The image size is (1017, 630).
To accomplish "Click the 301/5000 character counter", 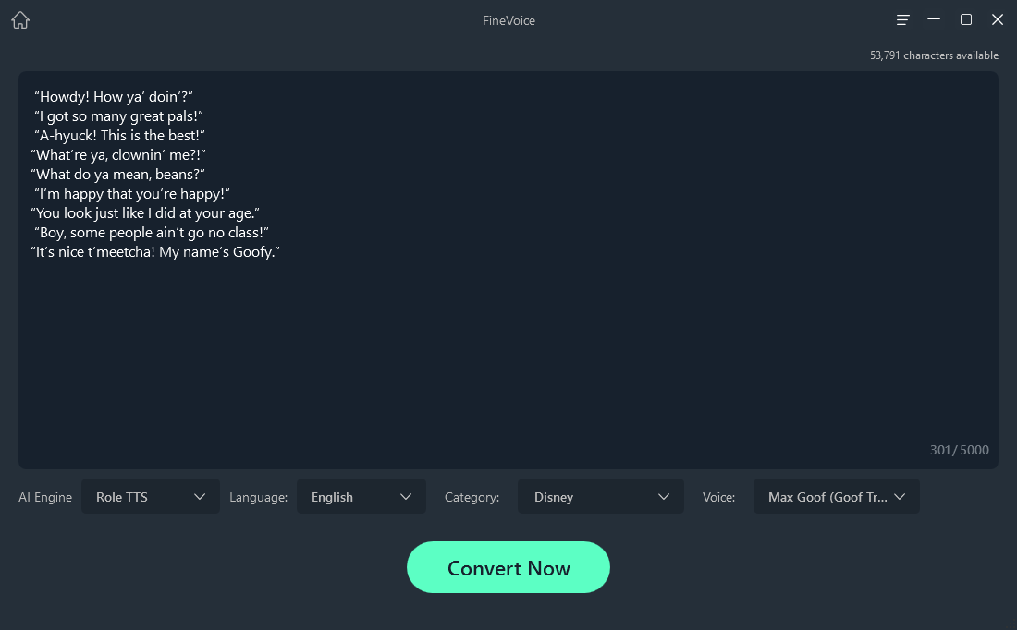I will [x=960, y=450].
